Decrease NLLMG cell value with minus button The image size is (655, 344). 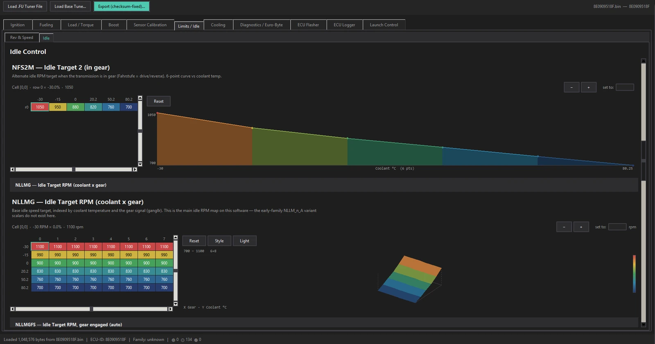[564, 227]
